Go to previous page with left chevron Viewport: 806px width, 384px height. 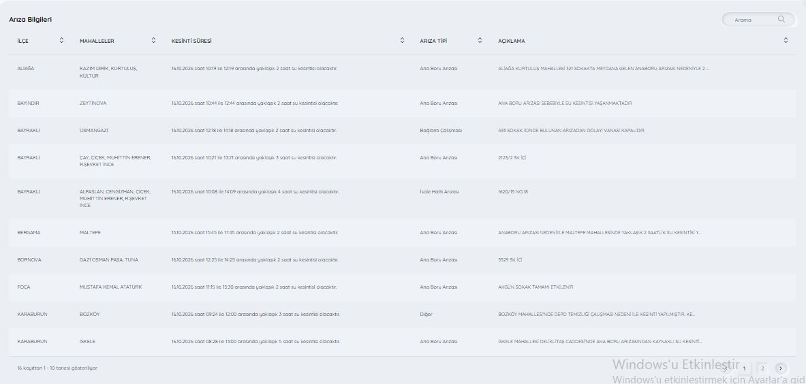[725, 368]
